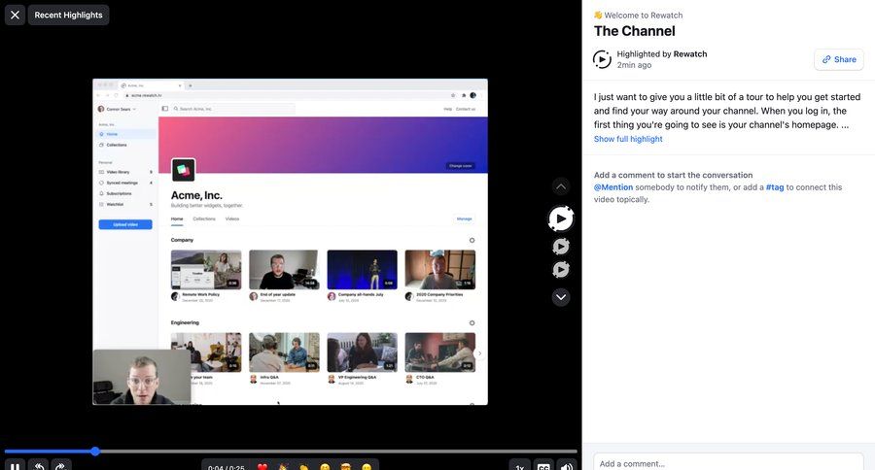The image size is (875, 470).
Task: Select the large active highlight icon
Action: 561,218
